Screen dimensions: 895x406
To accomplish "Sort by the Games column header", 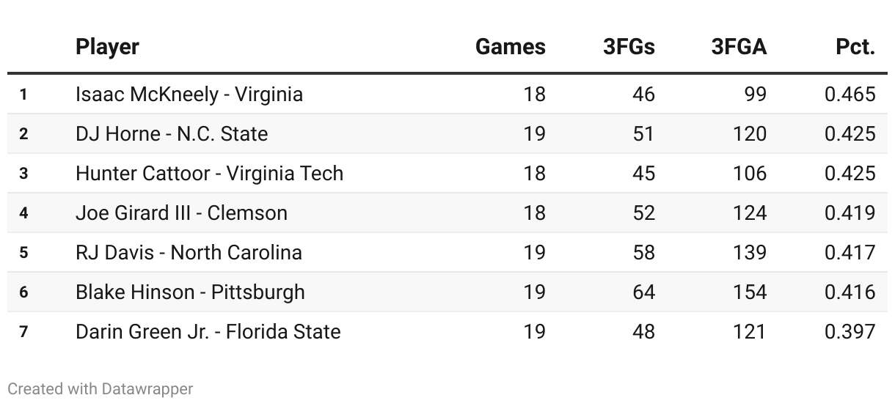I will pyautogui.click(x=510, y=47).
